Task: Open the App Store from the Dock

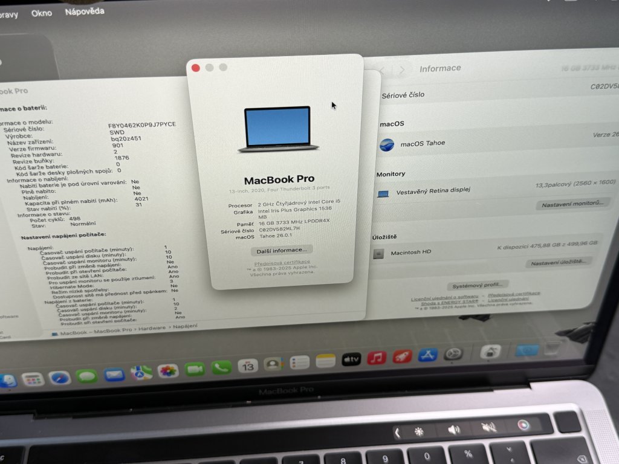Action: pos(428,355)
